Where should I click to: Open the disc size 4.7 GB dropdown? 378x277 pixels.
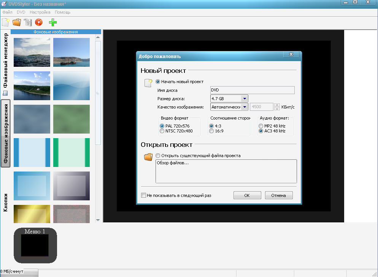click(245, 99)
